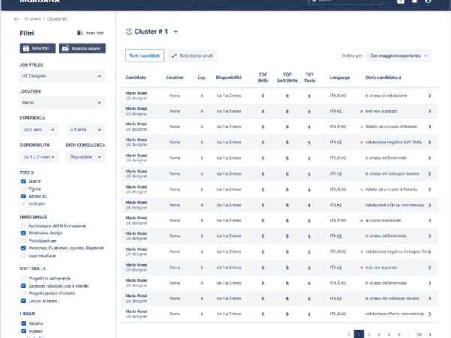Open the Location dropdown showing Roma
451x338 pixels.
click(62, 102)
